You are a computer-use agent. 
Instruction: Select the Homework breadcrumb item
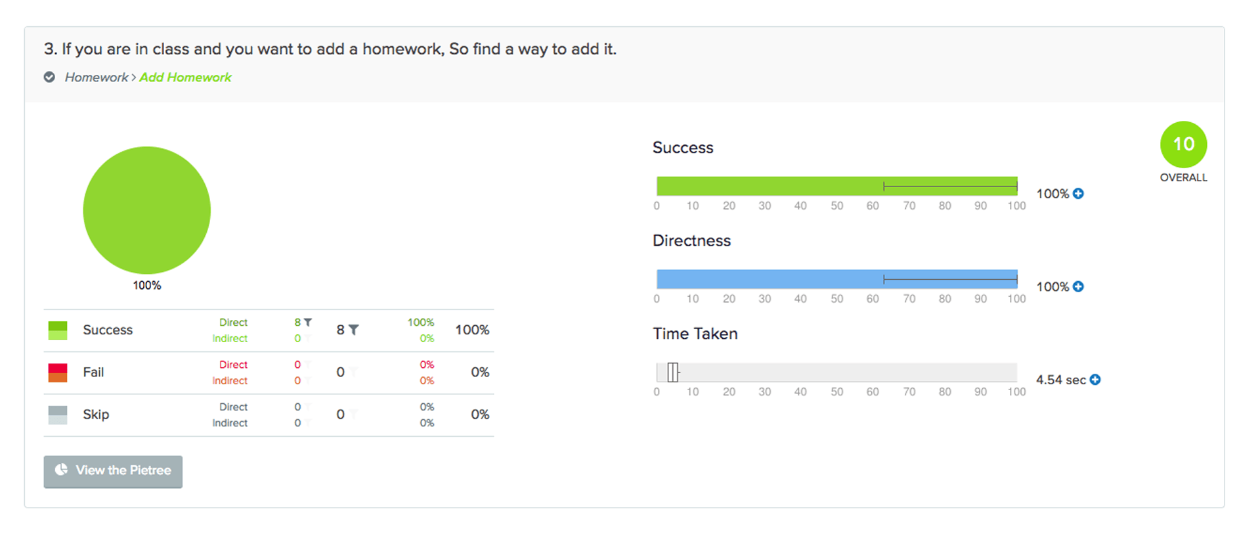pos(97,77)
